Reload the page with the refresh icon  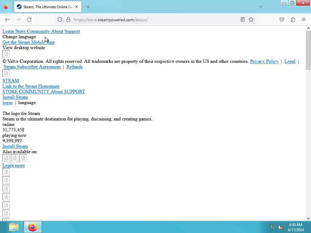click(x=29, y=20)
